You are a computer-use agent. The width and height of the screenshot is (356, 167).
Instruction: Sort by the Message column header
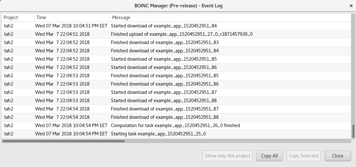230,18
